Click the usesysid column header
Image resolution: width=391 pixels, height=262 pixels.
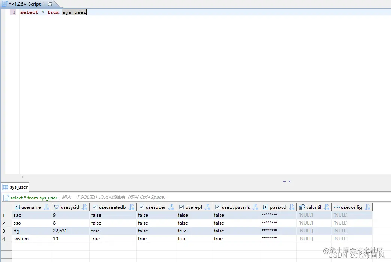70,207
